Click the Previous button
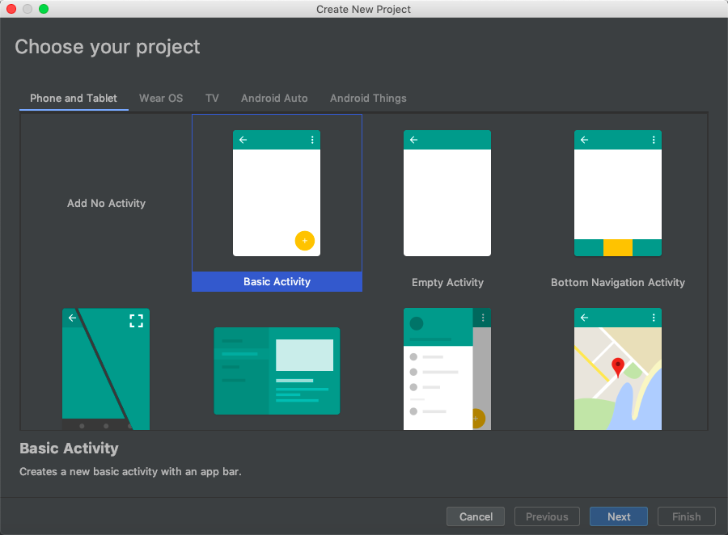This screenshot has width=728, height=535. (547, 516)
